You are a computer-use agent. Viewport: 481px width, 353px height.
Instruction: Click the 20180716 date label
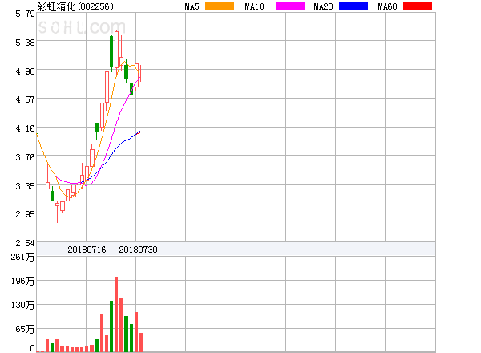(87, 250)
